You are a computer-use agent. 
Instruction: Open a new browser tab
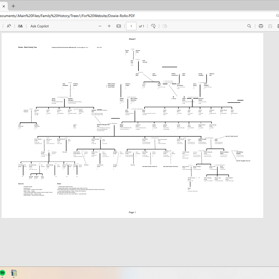point(13,6)
